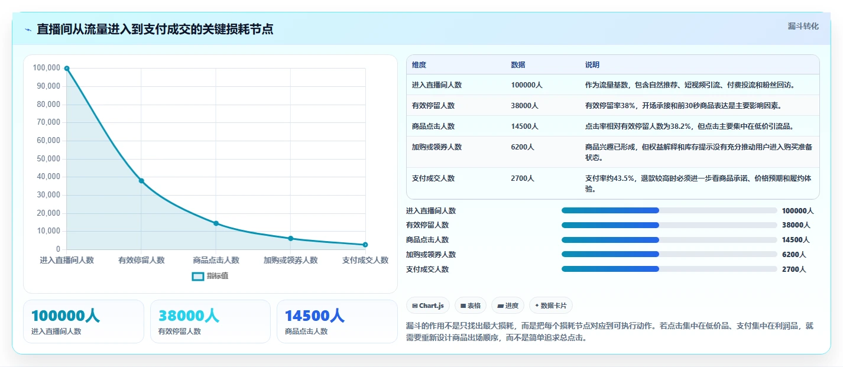Click the 说明 column header
The height and width of the screenshot is (367, 843).
pyautogui.click(x=592, y=64)
